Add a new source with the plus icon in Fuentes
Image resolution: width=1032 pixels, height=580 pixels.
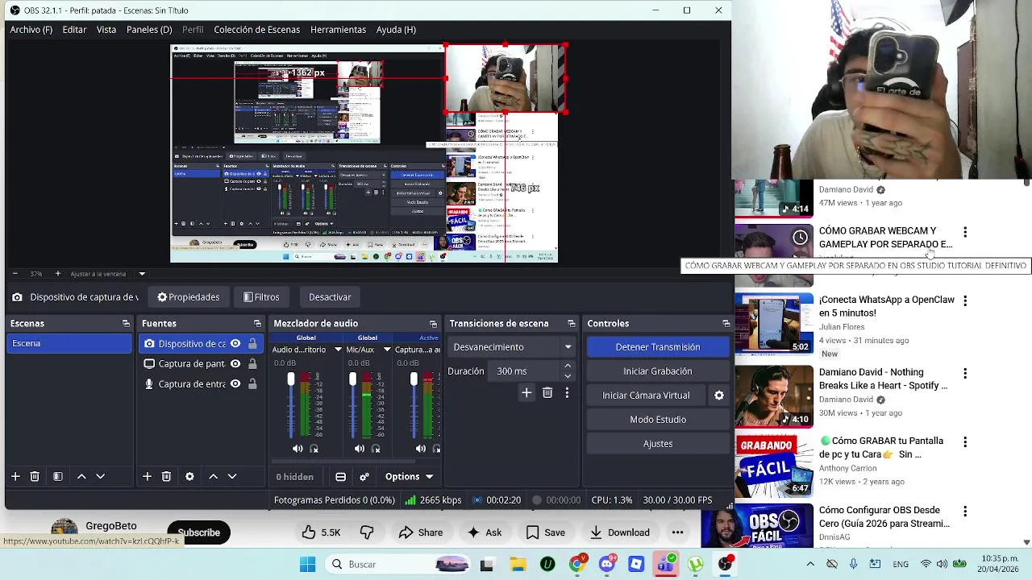coord(147,476)
